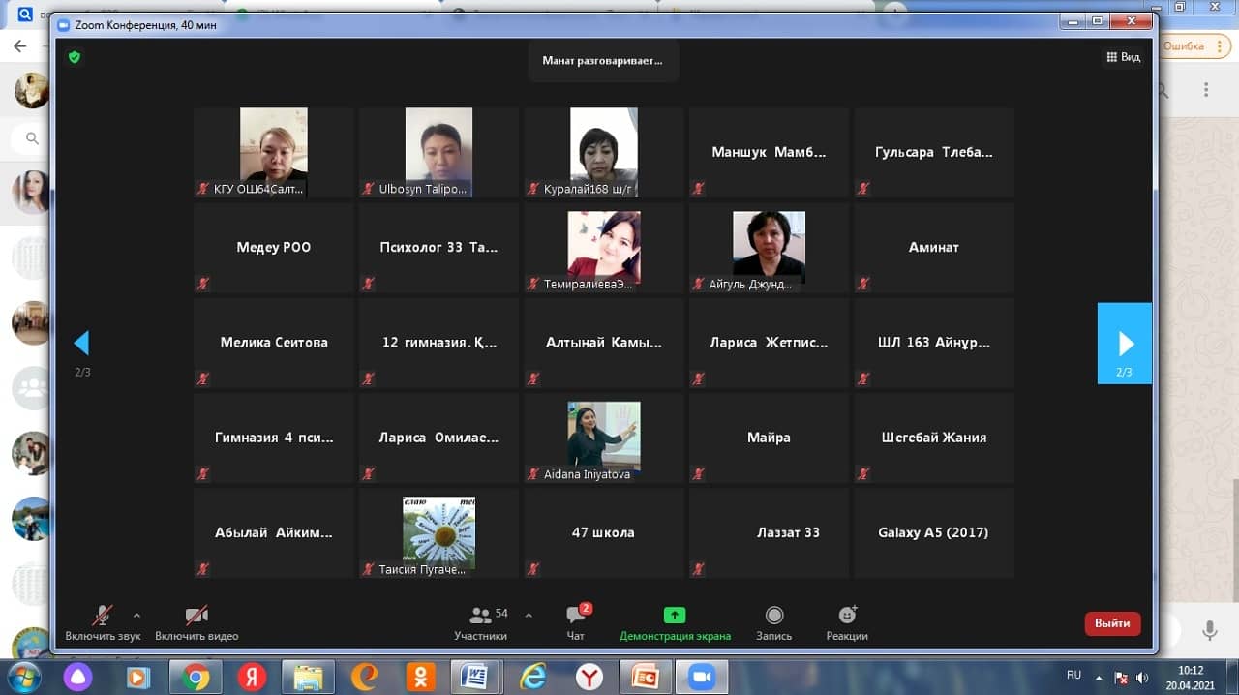Leave meeting with Выйти button
The height and width of the screenshot is (695, 1239).
tap(1112, 623)
